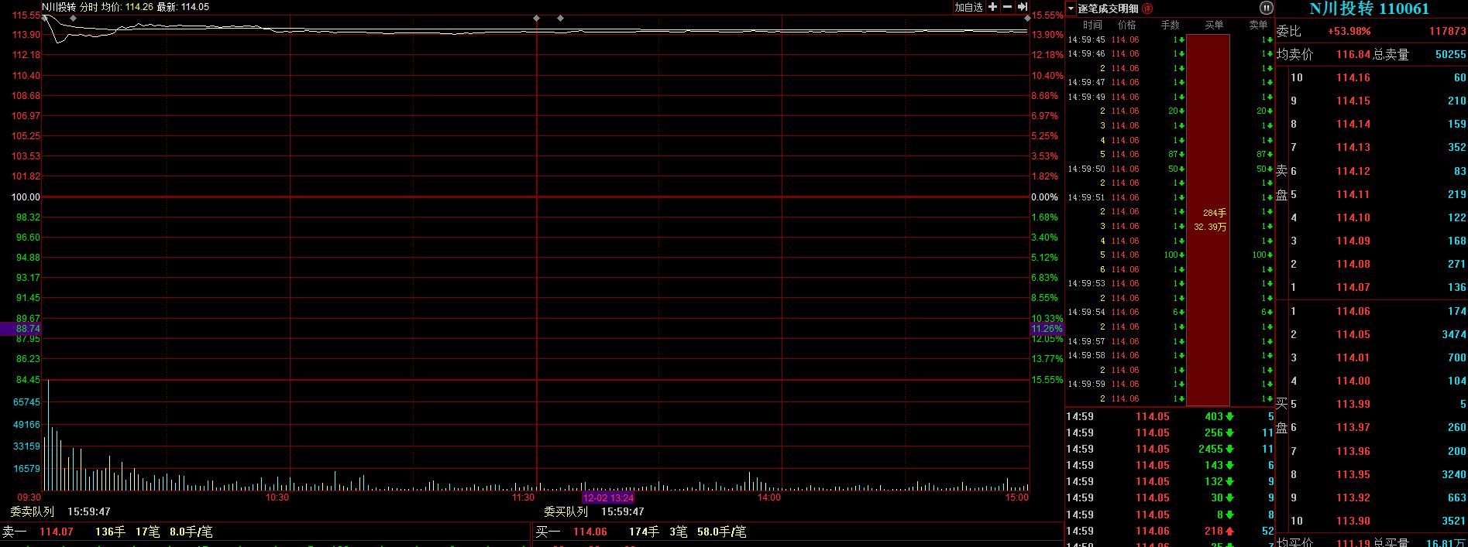1468x547 pixels.
Task: Open dropdown beside 逐笔成交明细
Action: [1071, 9]
